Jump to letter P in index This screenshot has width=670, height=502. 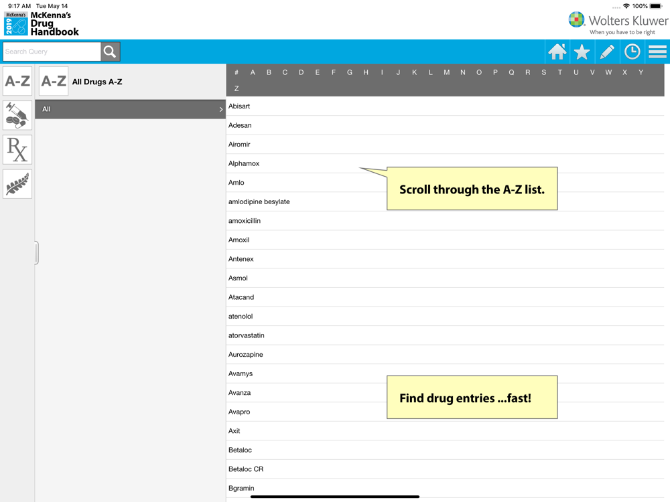(x=495, y=72)
